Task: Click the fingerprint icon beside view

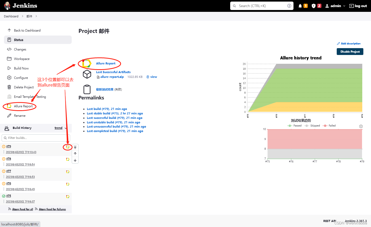Action: 148,77
